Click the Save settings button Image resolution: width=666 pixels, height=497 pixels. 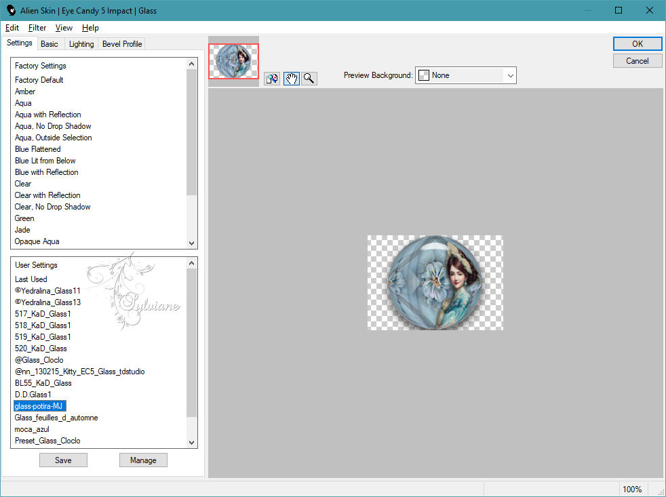pos(63,460)
